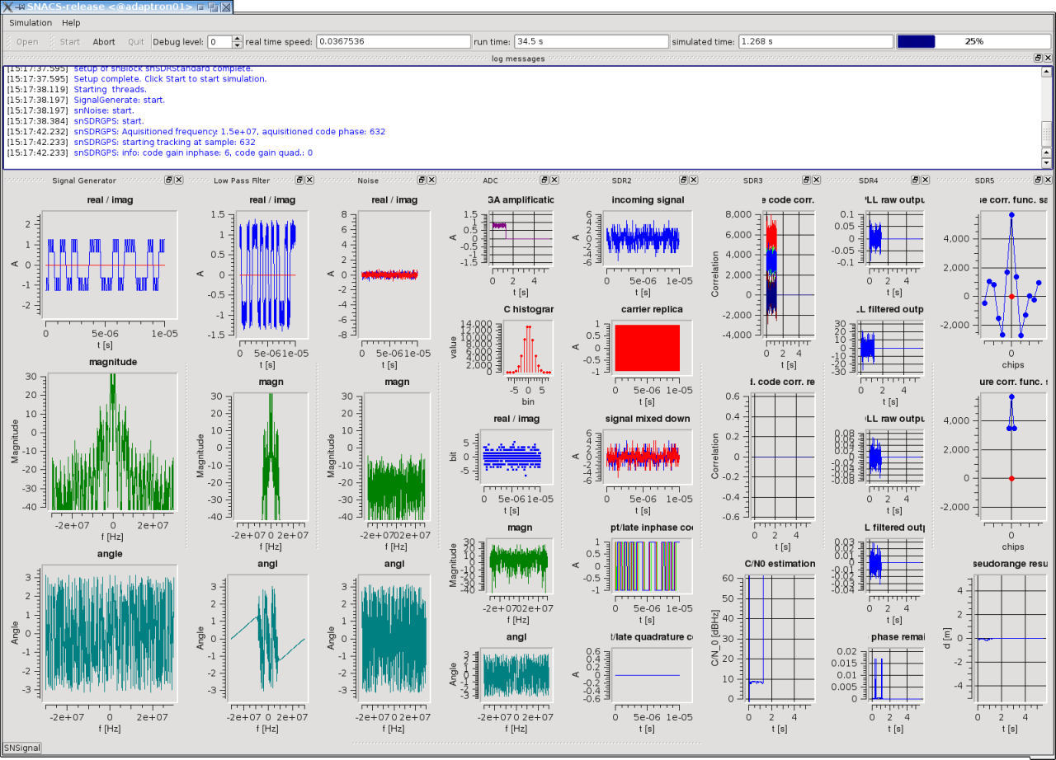
Task: Click the pin icon in the title bar
Action: (x=20, y=7)
